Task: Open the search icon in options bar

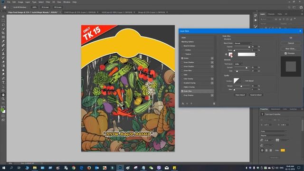Action: coord(289,7)
